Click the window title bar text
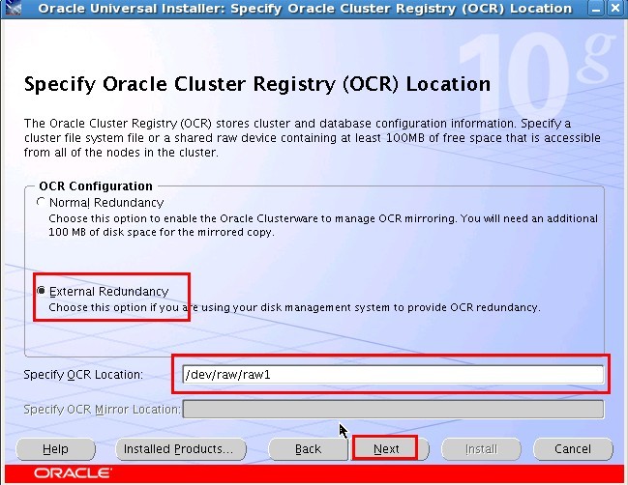Viewport: 628px width, 485px height. point(305,8)
